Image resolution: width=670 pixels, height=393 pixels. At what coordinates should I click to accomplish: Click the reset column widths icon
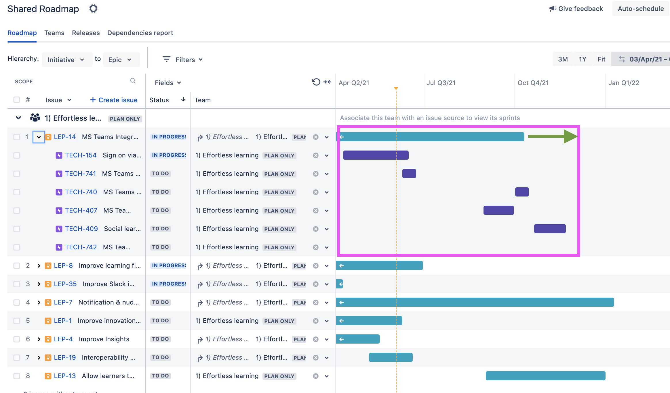(x=316, y=82)
